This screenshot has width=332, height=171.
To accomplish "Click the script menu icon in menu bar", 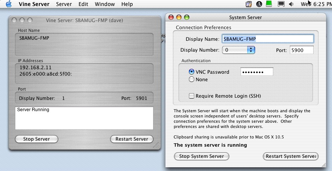I will (249, 4).
